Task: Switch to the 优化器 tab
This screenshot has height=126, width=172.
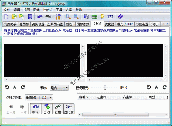Action: point(109,24)
